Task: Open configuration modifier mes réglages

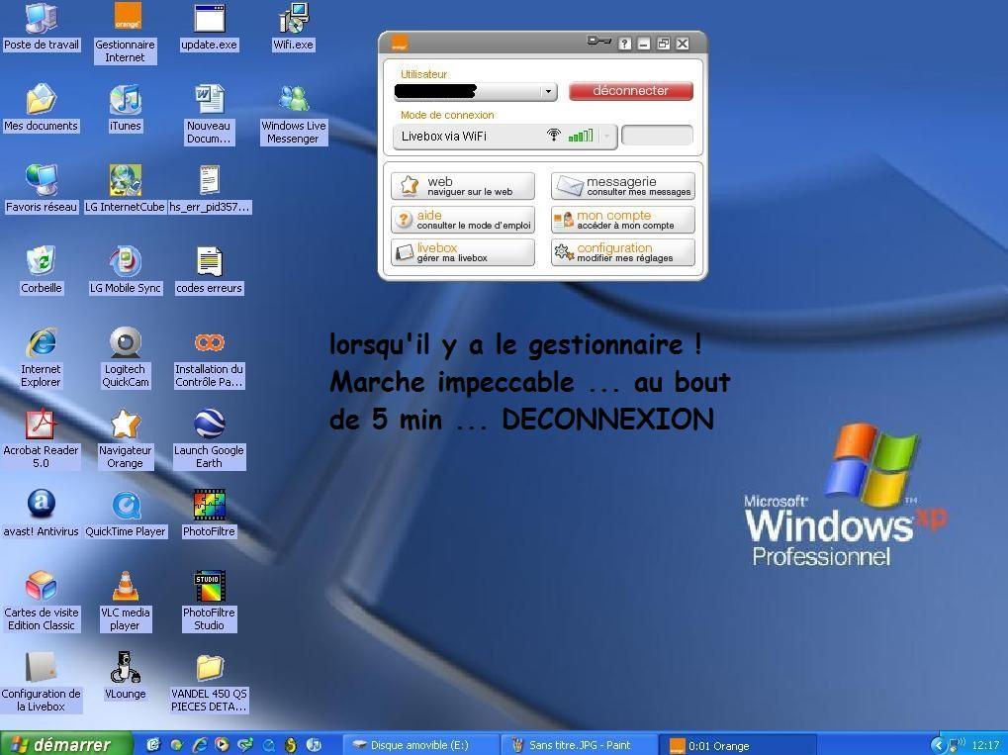Action: click(x=622, y=252)
